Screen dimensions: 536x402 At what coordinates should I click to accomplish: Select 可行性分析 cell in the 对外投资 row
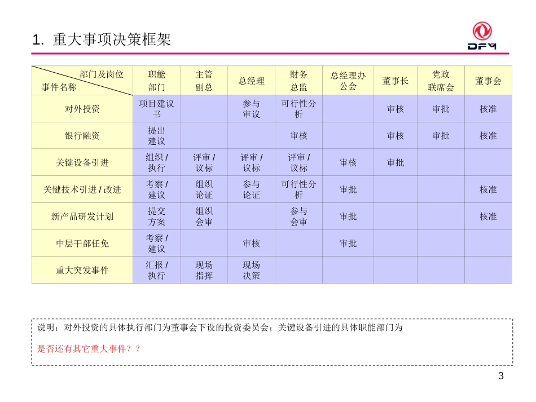[x=299, y=109]
